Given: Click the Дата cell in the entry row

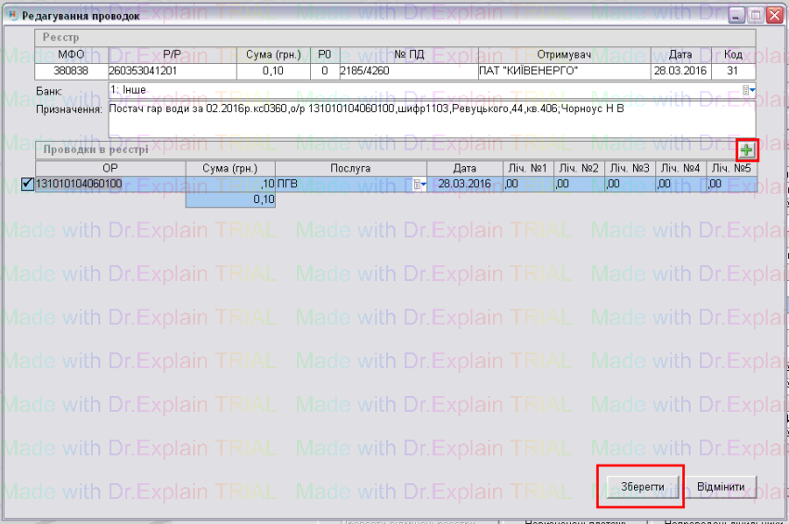Looking at the screenshot, I should [466, 185].
